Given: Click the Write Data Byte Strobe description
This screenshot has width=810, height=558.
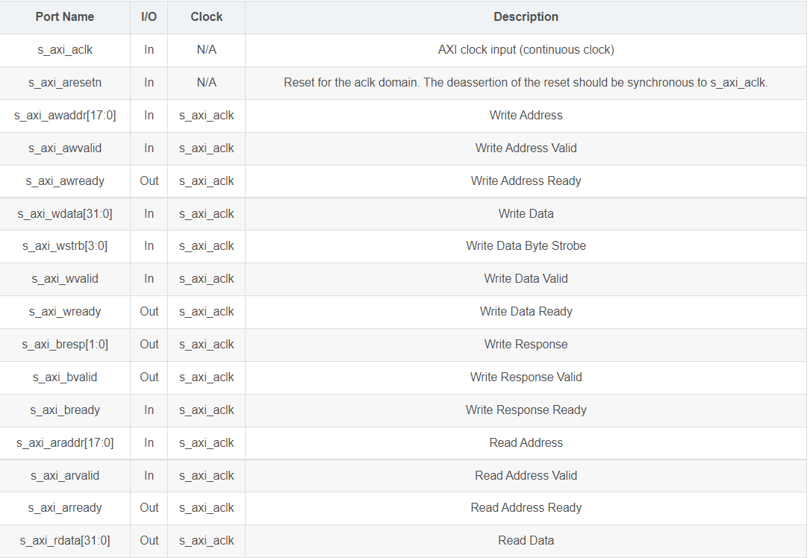Looking at the screenshot, I should 526,246.
